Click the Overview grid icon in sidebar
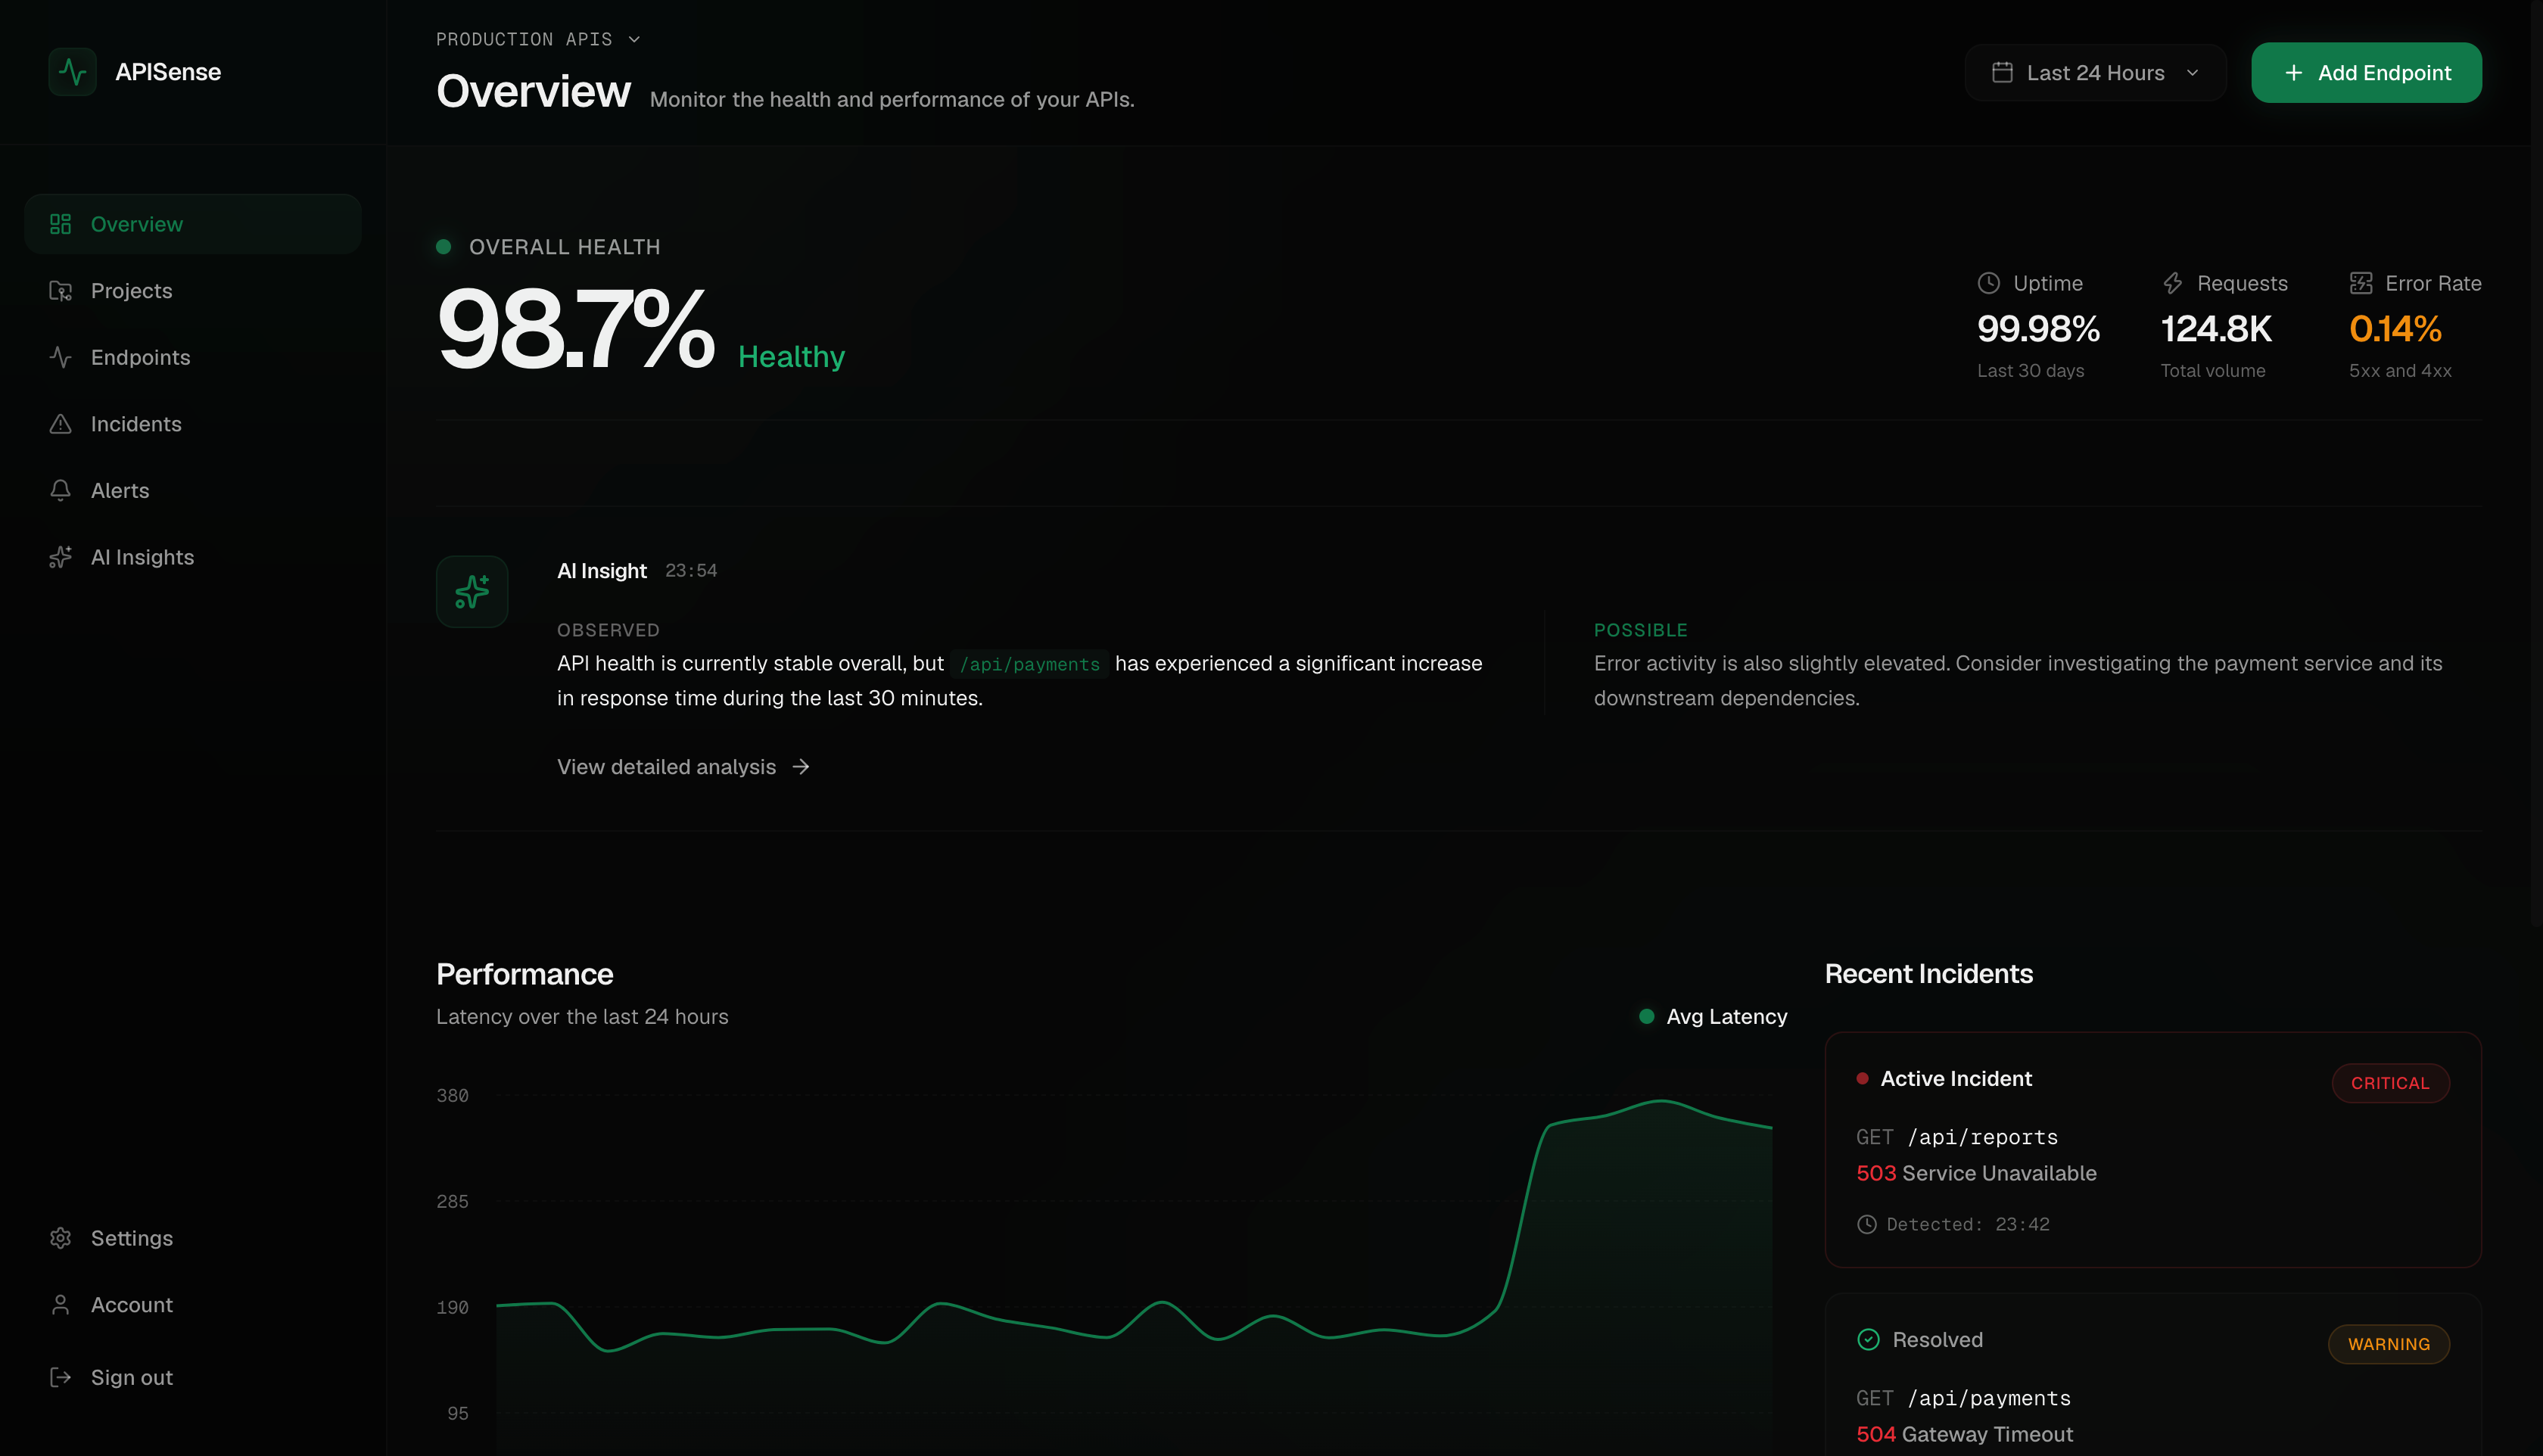The width and height of the screenshot is (2543, 1456). pyautogui.click(x=61, y=224)
